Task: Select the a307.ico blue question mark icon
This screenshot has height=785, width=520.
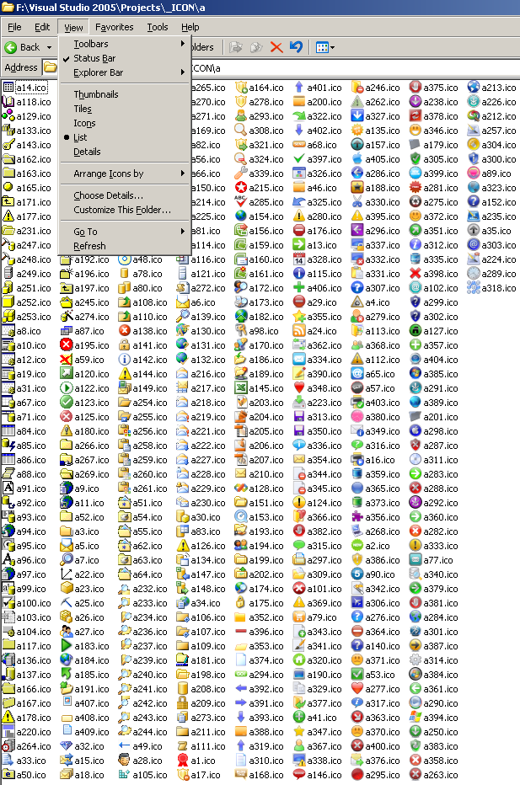Action: 356,288
